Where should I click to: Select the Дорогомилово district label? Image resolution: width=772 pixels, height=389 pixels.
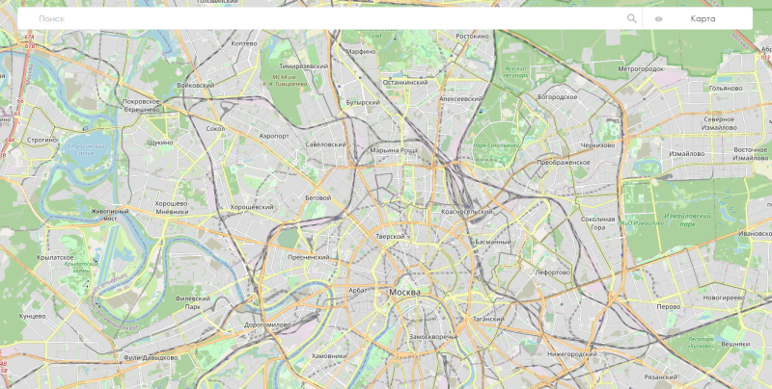[x=267, y=325]
